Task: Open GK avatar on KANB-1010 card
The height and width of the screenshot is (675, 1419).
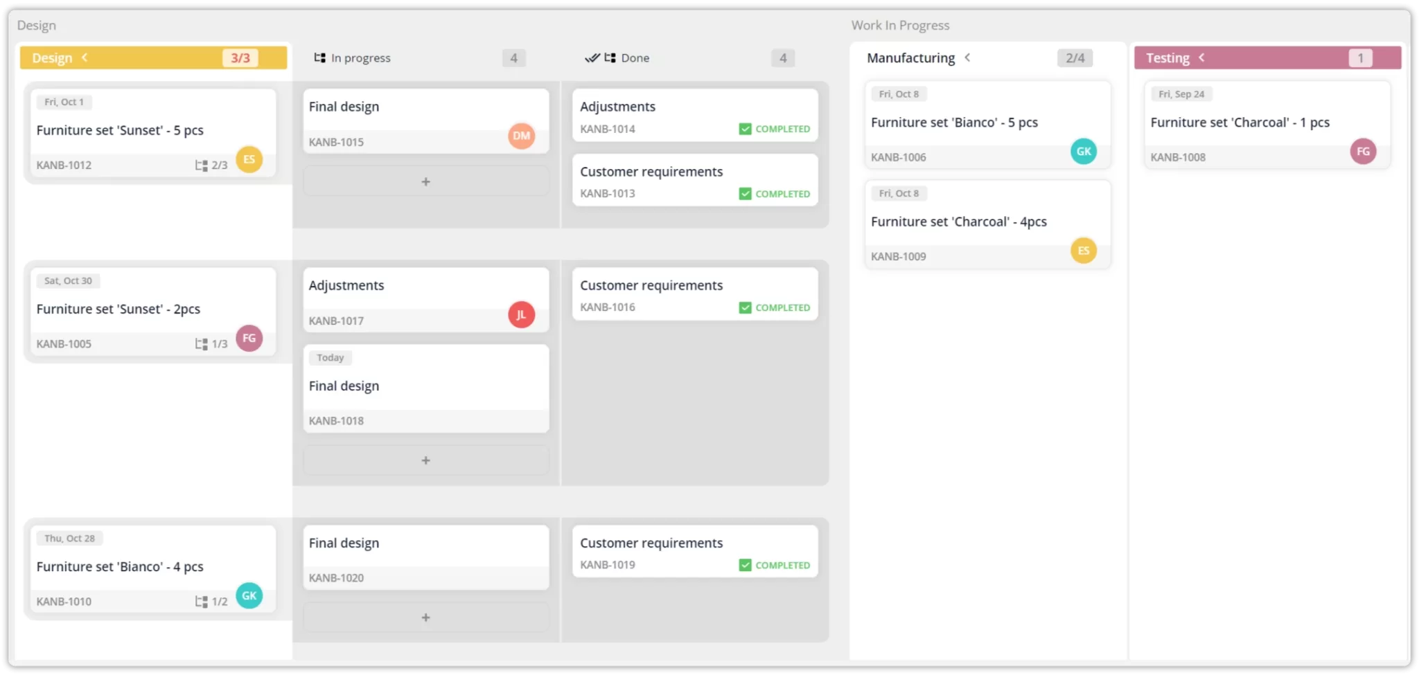Action: [x=249, y=595]
